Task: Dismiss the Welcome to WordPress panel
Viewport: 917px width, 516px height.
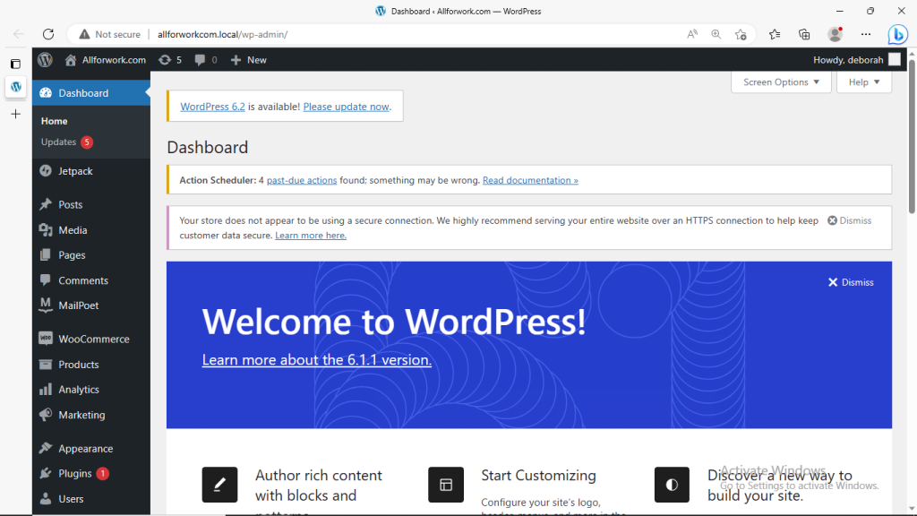Action: pos(851,282)
